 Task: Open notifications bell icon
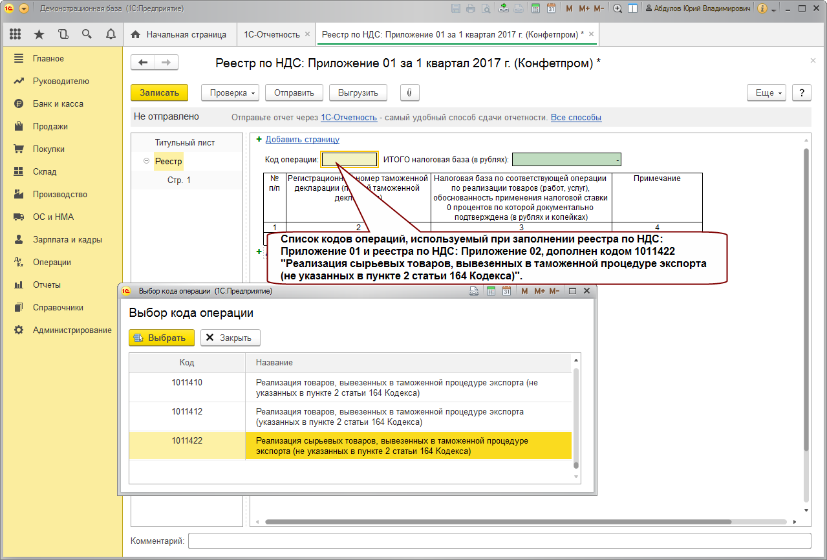pos(110,34)
